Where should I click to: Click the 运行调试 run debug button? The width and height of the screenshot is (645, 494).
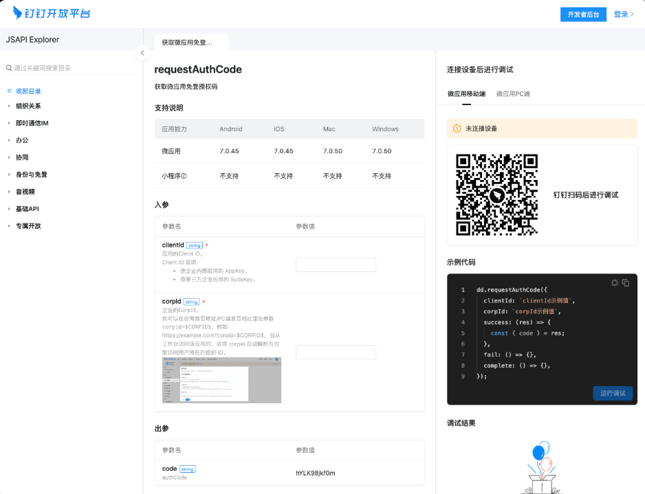(x=613, y=393)
